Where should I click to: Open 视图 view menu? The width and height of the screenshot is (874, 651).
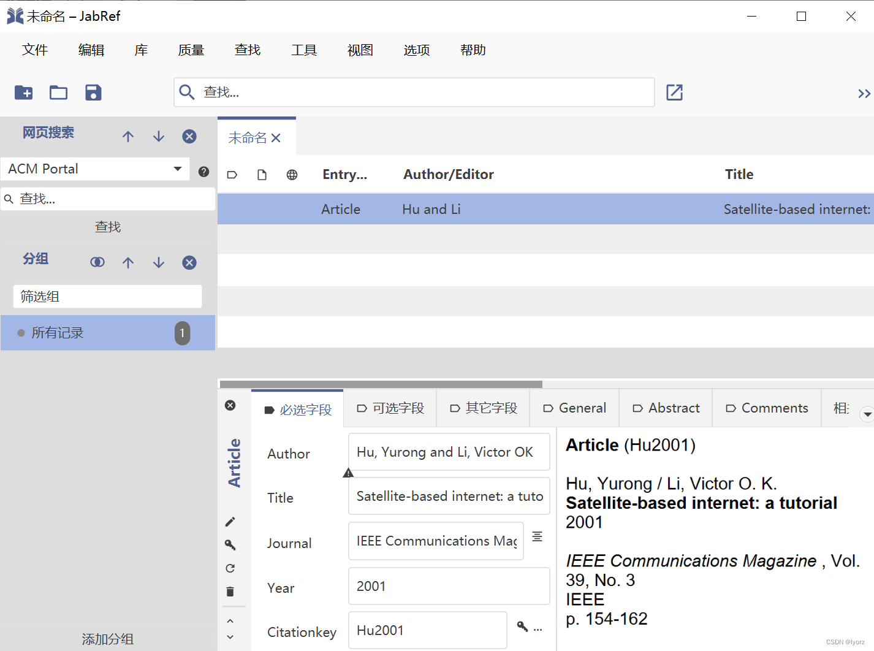pos(360,50)
